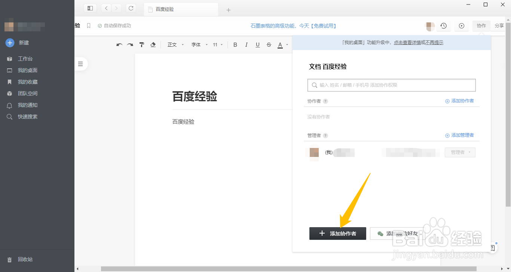The image size is (511, 272).
Task: Toggle strikethrough formatting
Action: point(269,45)
